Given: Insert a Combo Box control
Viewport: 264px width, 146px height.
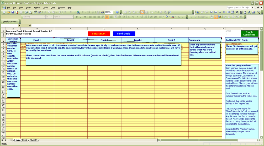Looking at the screenshot, I should (233, 12).
